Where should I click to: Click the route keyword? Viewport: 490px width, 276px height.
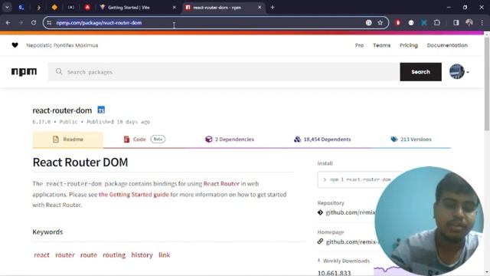89,255
